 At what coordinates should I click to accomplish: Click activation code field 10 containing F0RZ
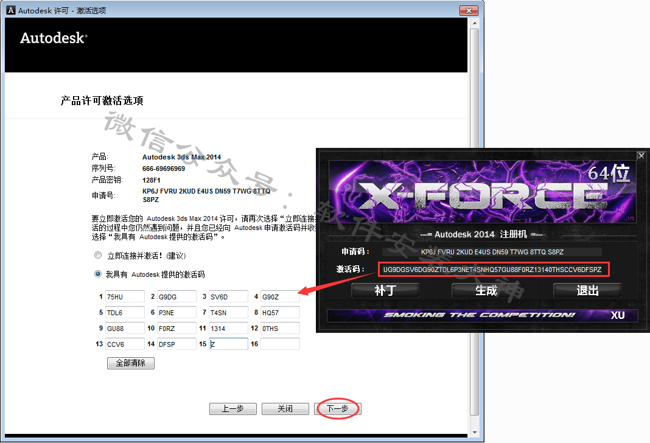[x=176, y=328]
